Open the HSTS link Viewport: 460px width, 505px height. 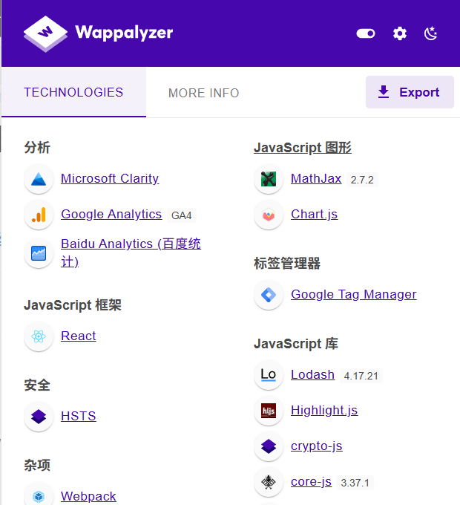point(79,416)
